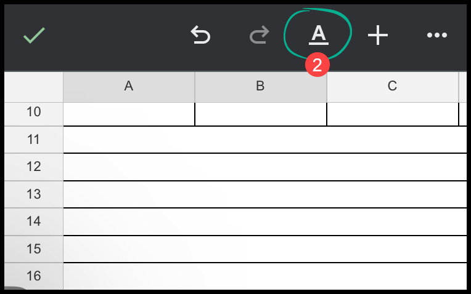Open the three-dots more options menu
471x294 pixels.
tap(437, 35)
